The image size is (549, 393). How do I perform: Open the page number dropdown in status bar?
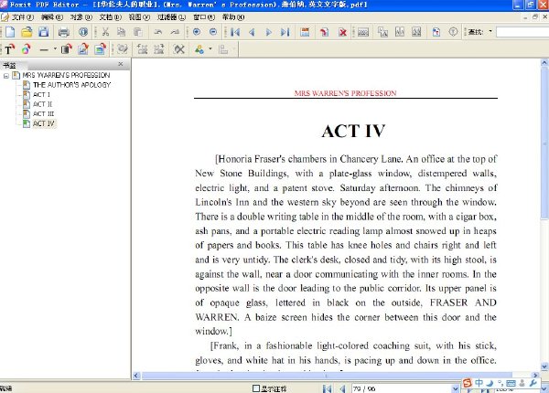point(455,388)
